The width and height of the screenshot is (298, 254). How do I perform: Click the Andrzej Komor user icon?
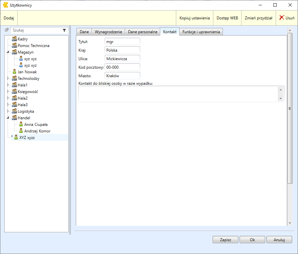point(21,131)
